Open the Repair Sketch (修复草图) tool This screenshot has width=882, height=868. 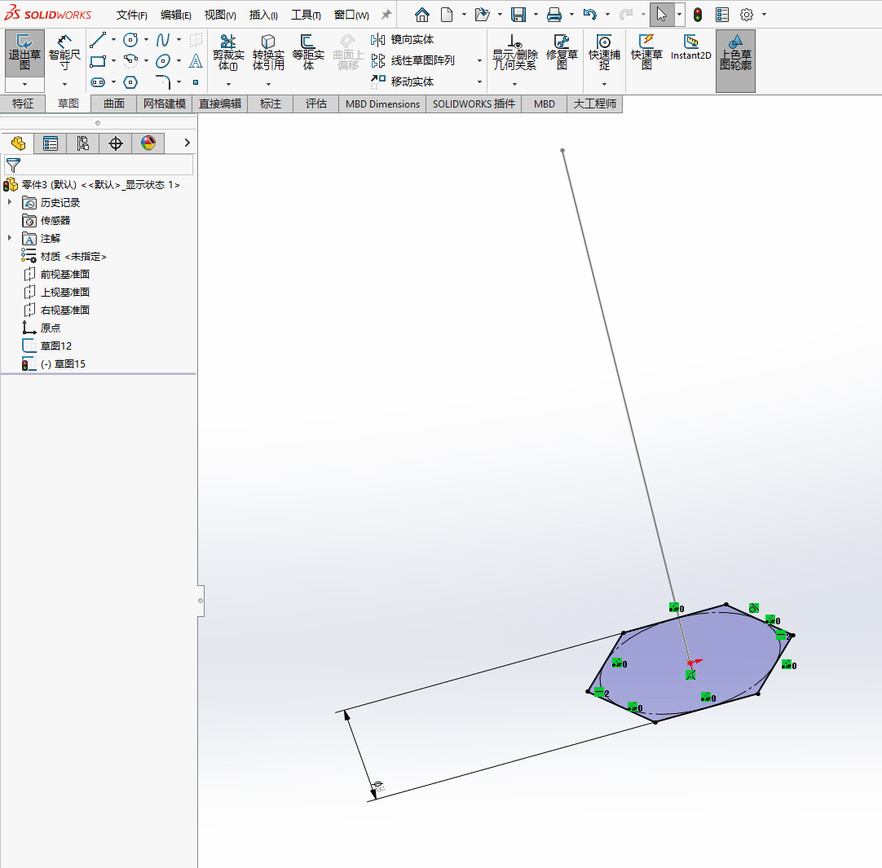562,52
